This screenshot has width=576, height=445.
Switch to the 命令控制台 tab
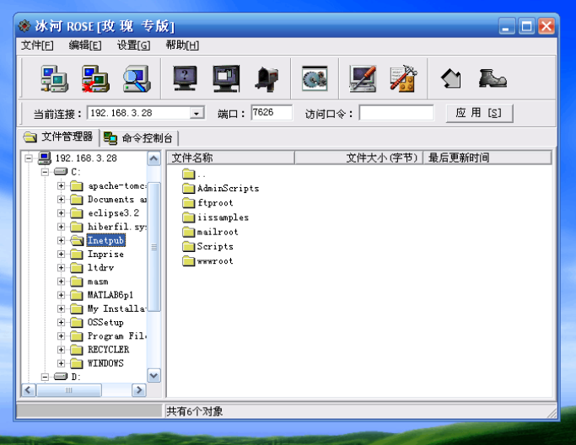click(x=138, y=138)
